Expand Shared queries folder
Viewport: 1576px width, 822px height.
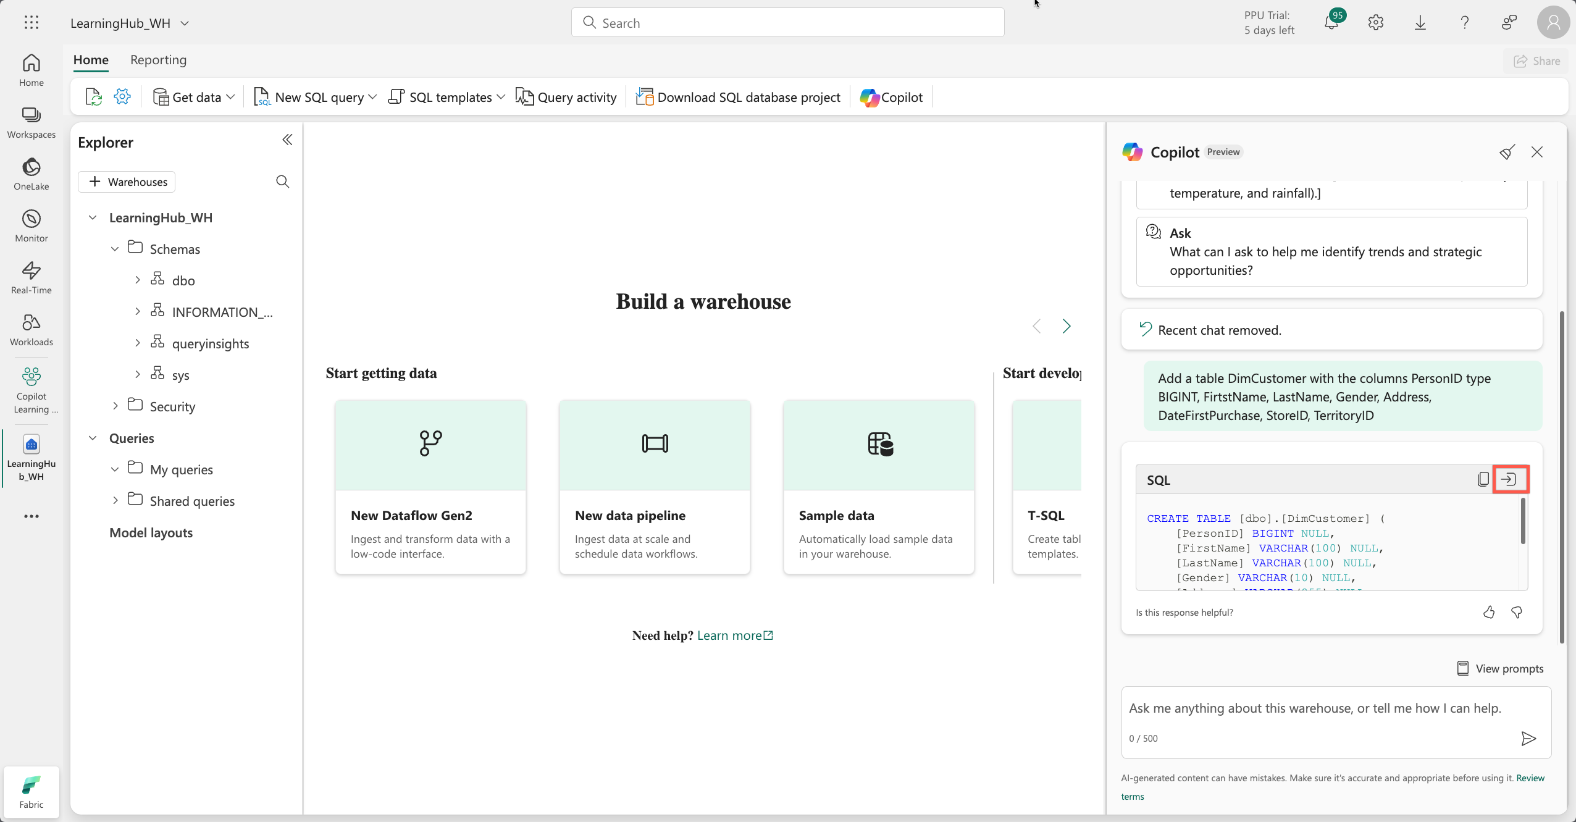115,501
